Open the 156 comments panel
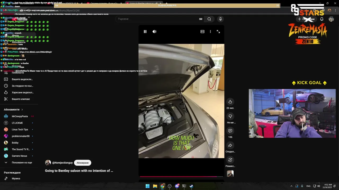The image size is (339, 190). pyautogui.click(x=230, y=131)
